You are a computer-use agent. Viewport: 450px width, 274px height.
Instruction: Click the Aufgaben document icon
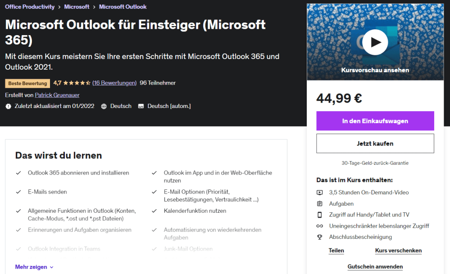320,204
